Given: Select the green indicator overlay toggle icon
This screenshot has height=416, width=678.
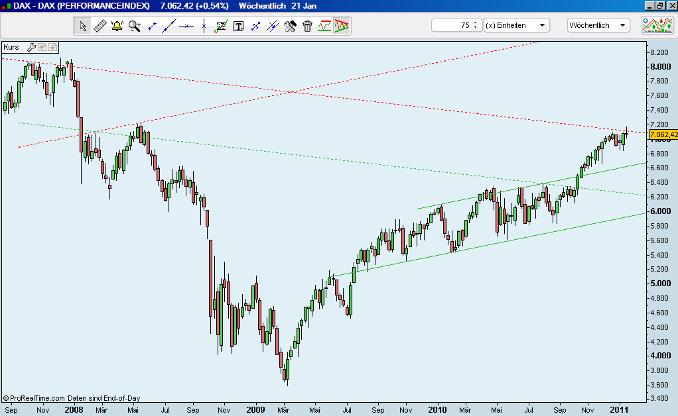Looking at the screenshot, I should coord(323,25).
